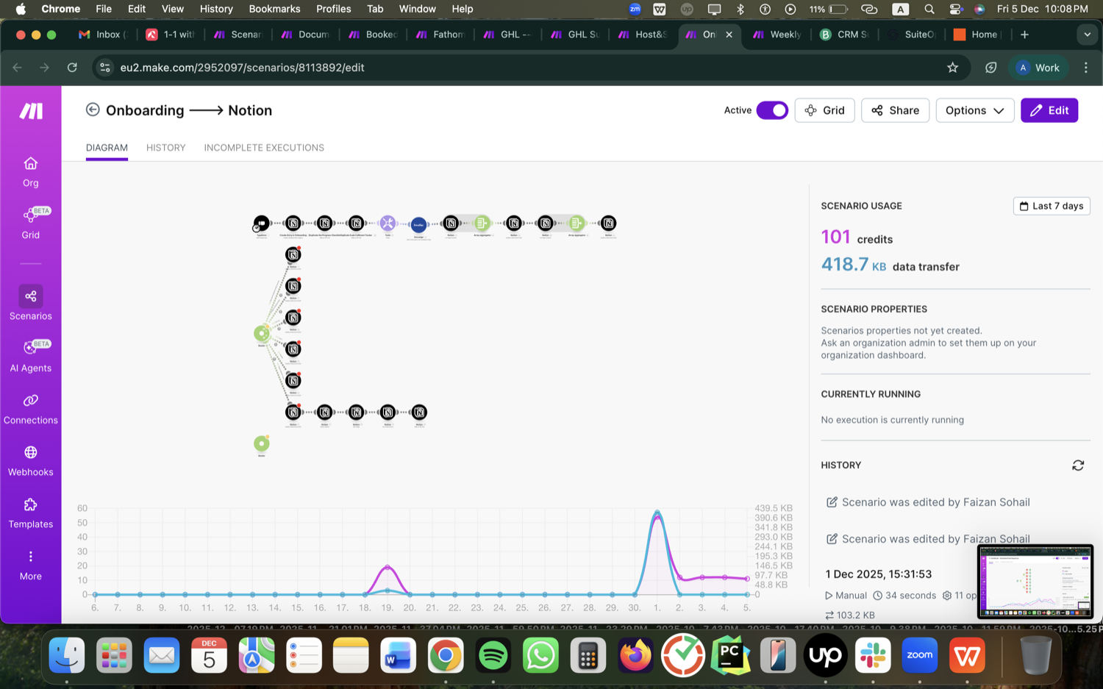Image resolution: width=1103 pixels, height=689 pixels.
Task: Switch to the DIAGRAM tab
Action: (107, 148)
